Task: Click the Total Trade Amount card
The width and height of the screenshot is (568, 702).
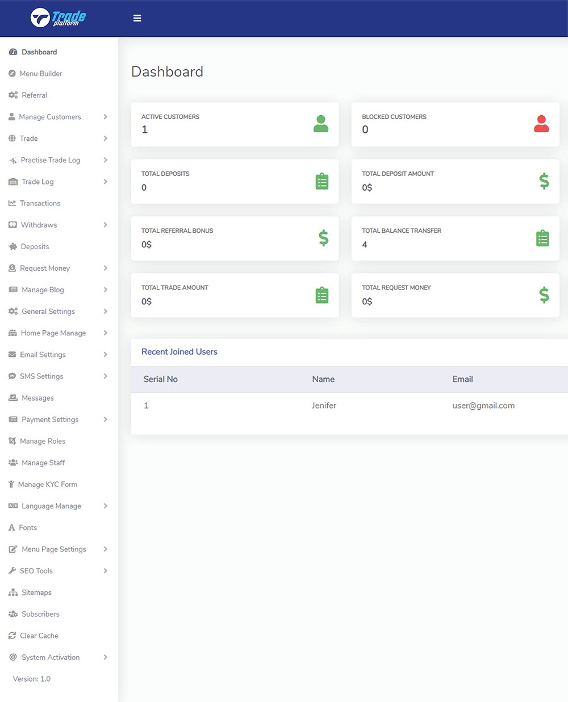Action: pos(234,295)
